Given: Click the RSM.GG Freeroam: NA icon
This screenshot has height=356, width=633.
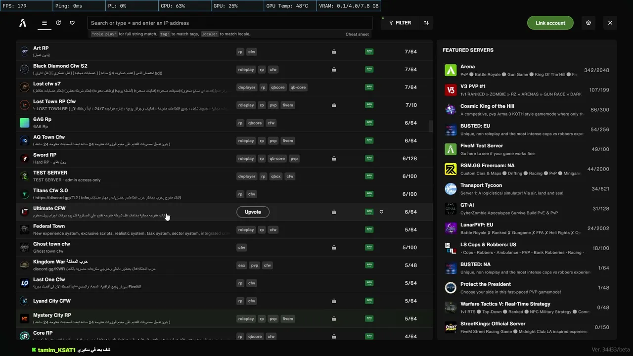Looking at the screenshot, I should tap(451, 169).
